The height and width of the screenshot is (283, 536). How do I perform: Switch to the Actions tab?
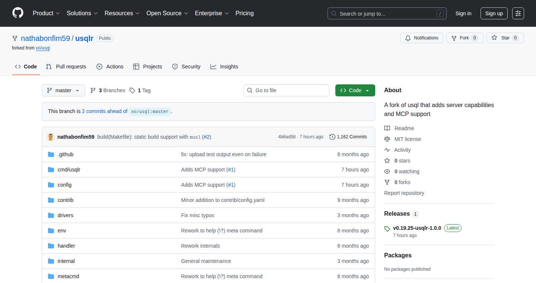[110, 67]
